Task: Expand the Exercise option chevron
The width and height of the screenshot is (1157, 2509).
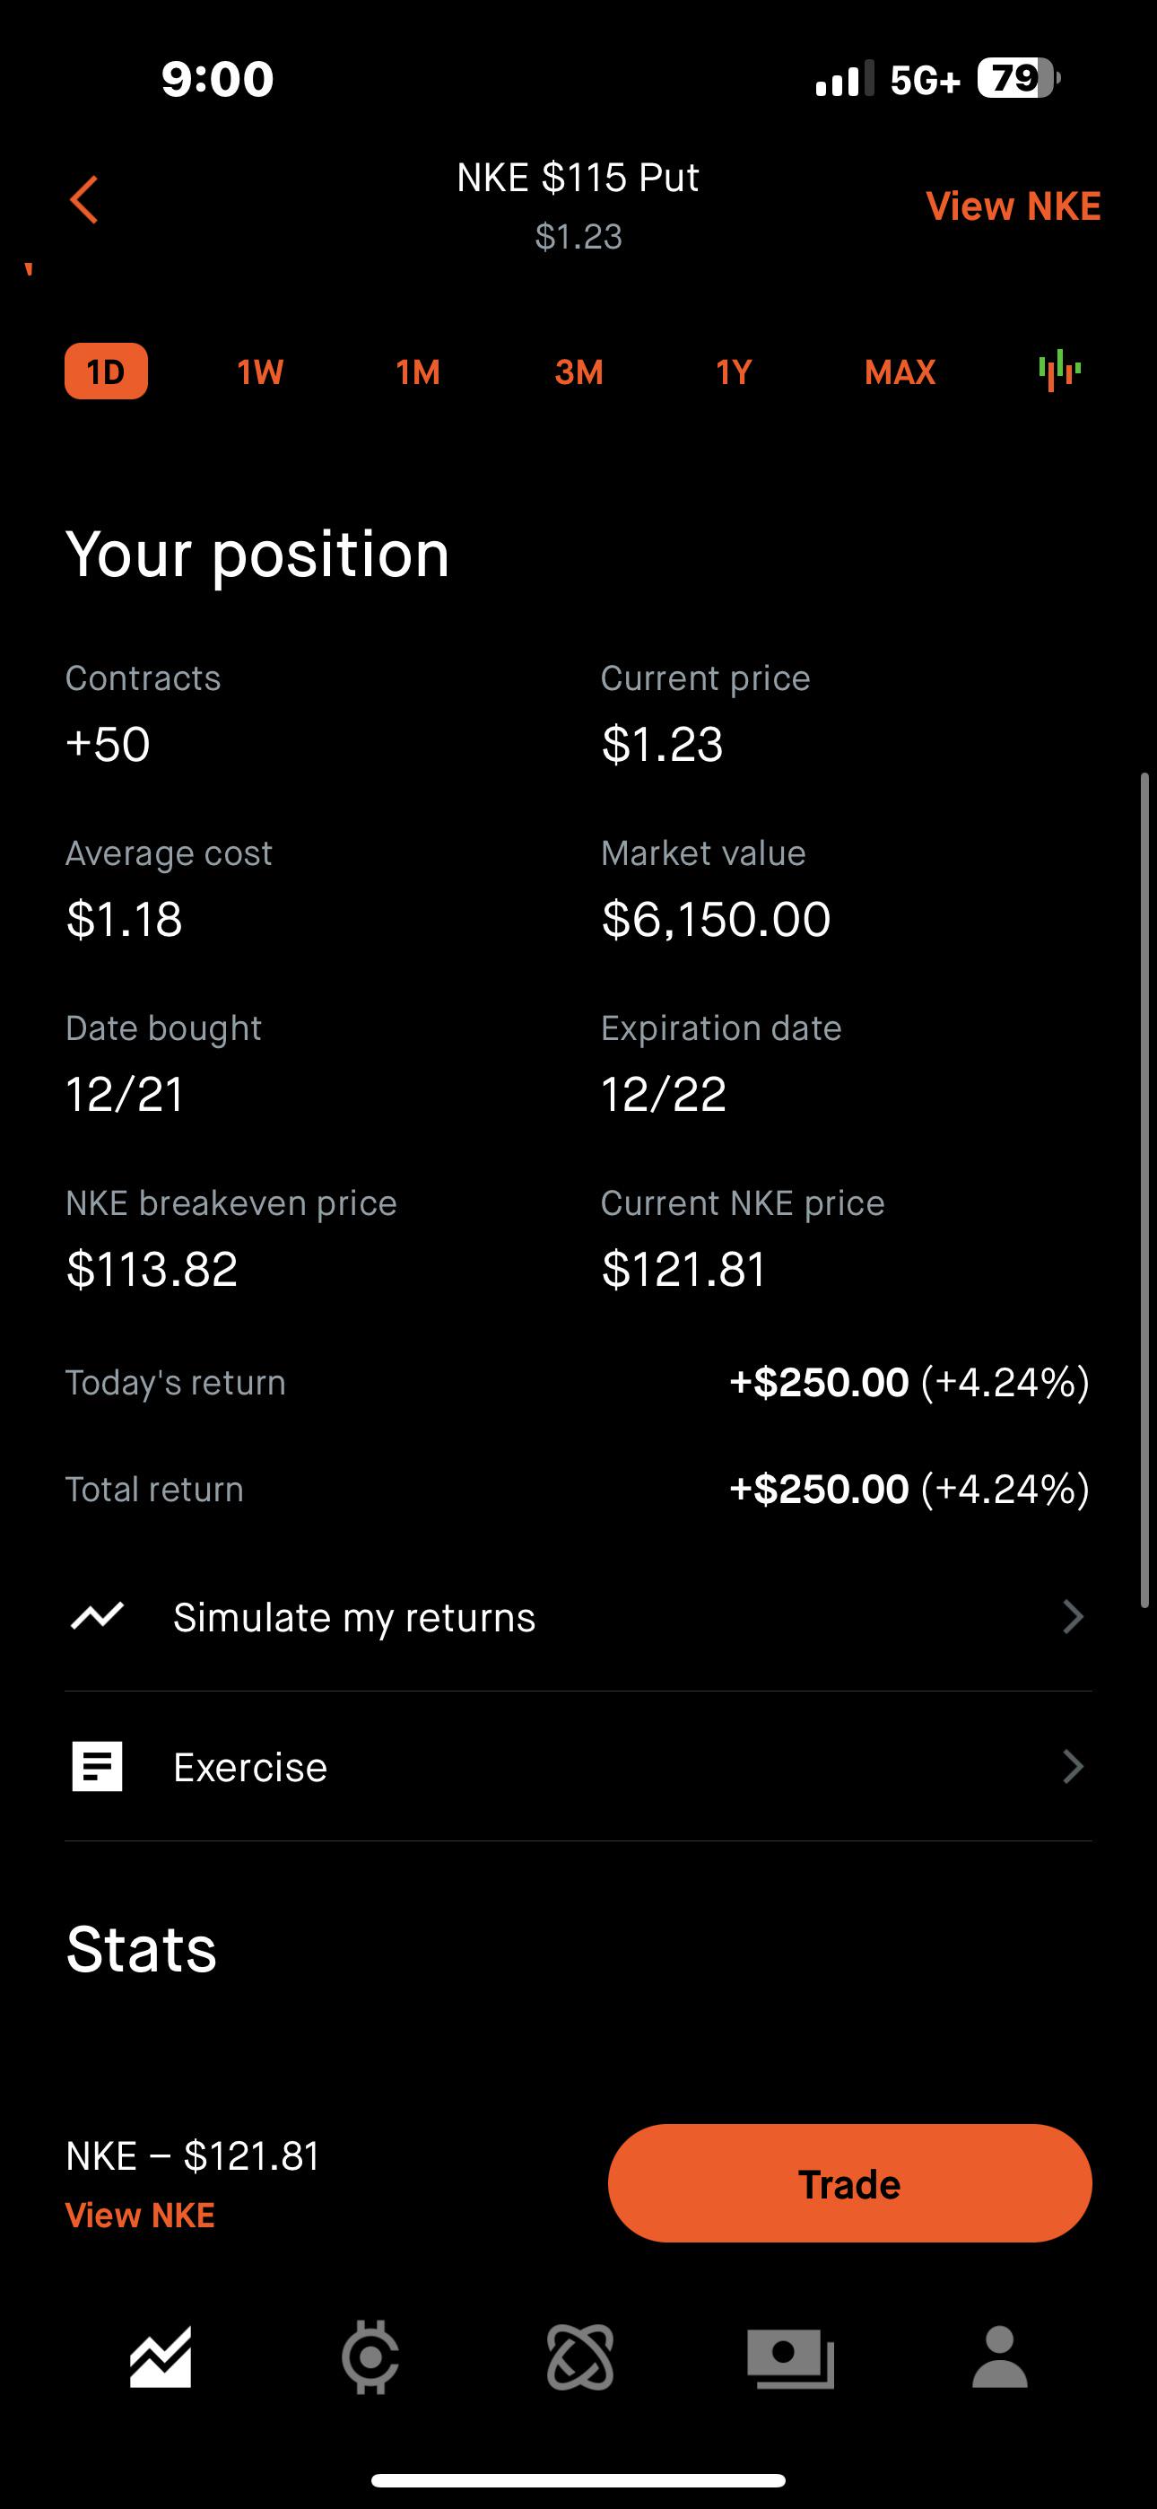Action: click(x=1073, y=1767)
